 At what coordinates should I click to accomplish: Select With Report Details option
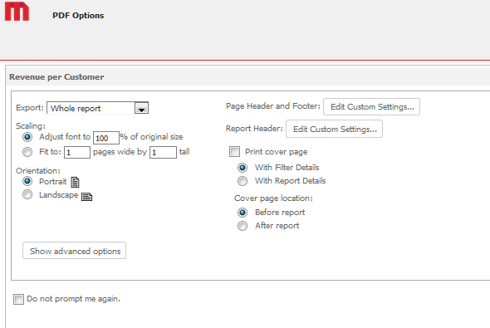[243, 181]
